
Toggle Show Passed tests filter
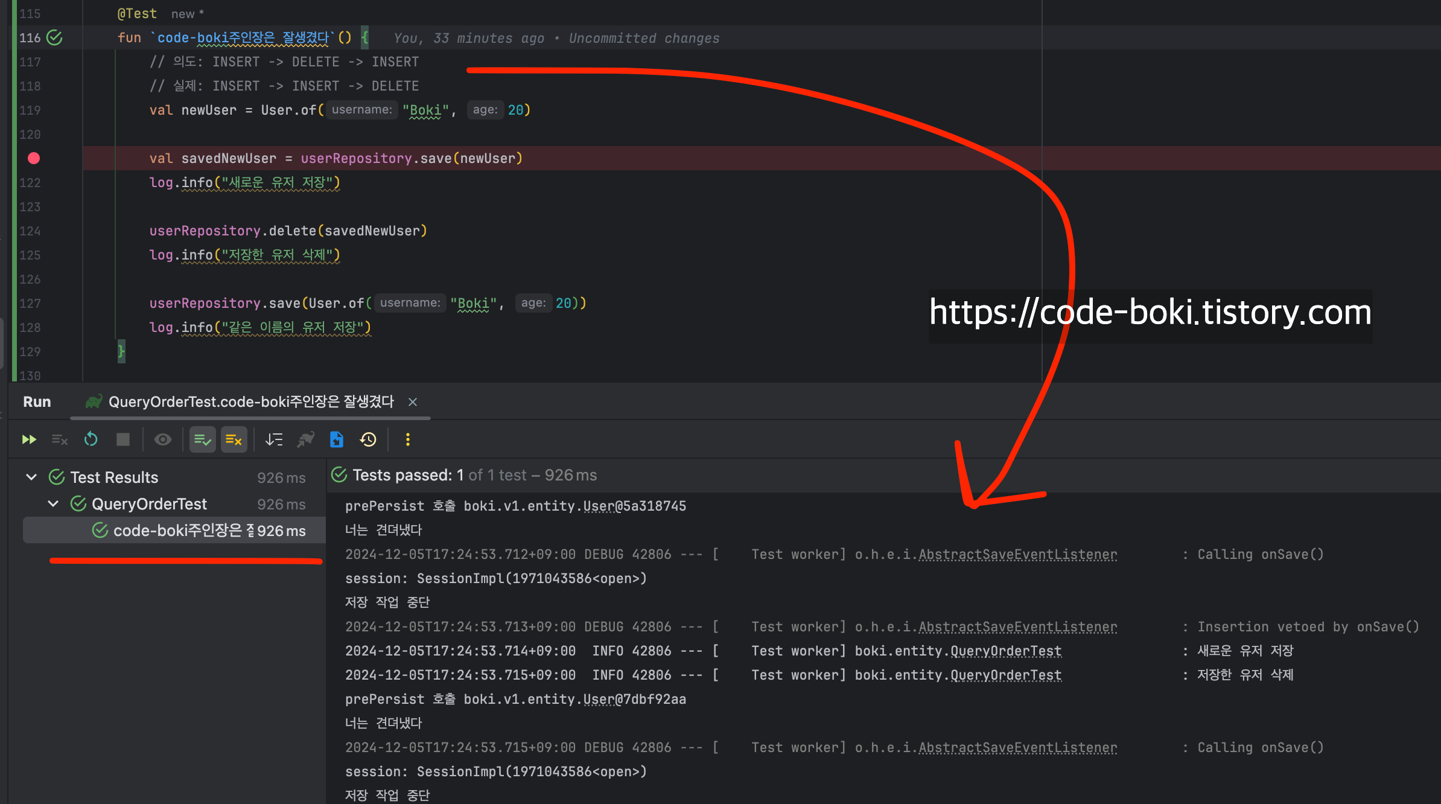click(203, 439)
